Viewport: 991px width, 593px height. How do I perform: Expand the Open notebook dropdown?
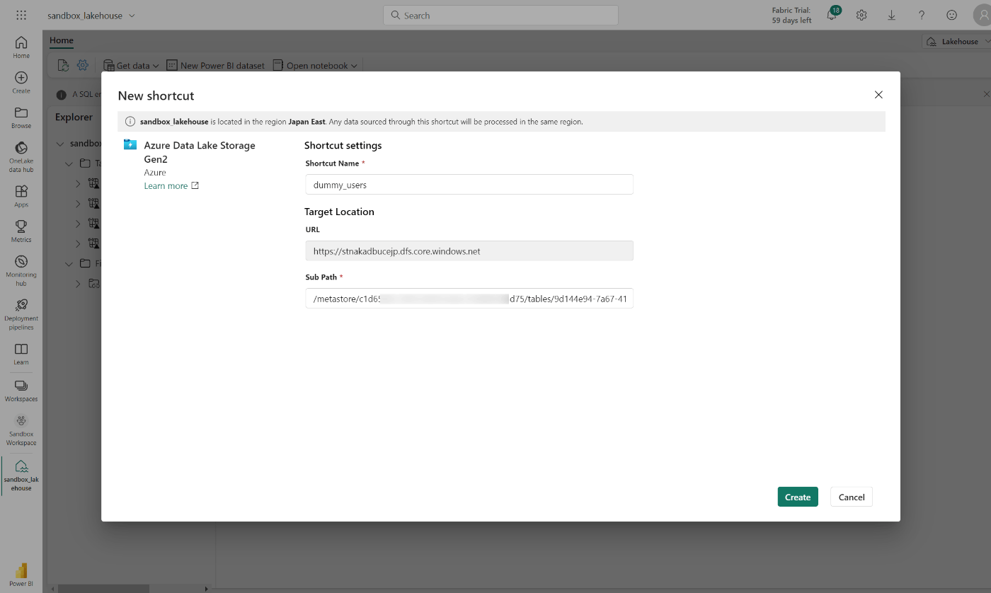tap(314, 65)
